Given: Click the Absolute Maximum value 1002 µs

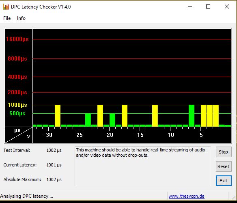Looking at the screenshot, I should [54, 179].
